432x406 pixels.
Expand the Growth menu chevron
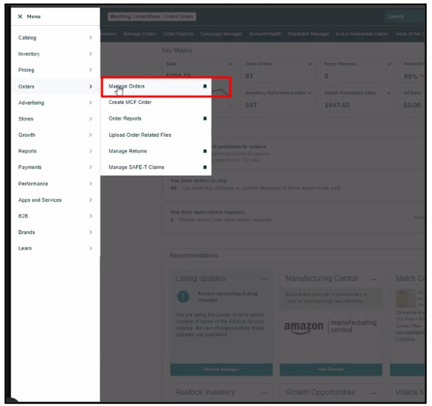(x=91, y=135)
